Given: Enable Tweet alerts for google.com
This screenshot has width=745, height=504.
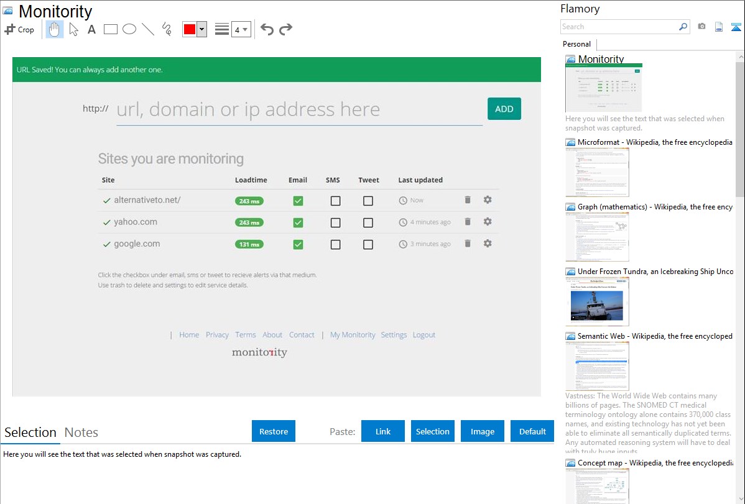Looking at the screenshot, I should tap(368, 245).
